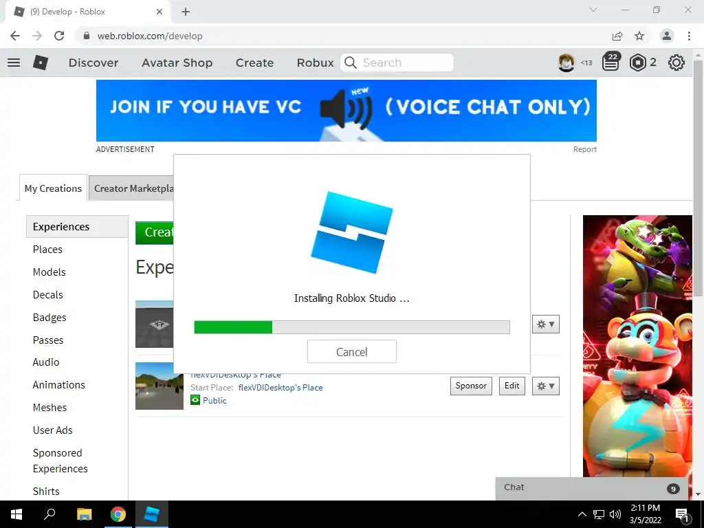Select Meshes in the sidebar
The width and height of the screenshot is (704, 528).
coord(49,407)
